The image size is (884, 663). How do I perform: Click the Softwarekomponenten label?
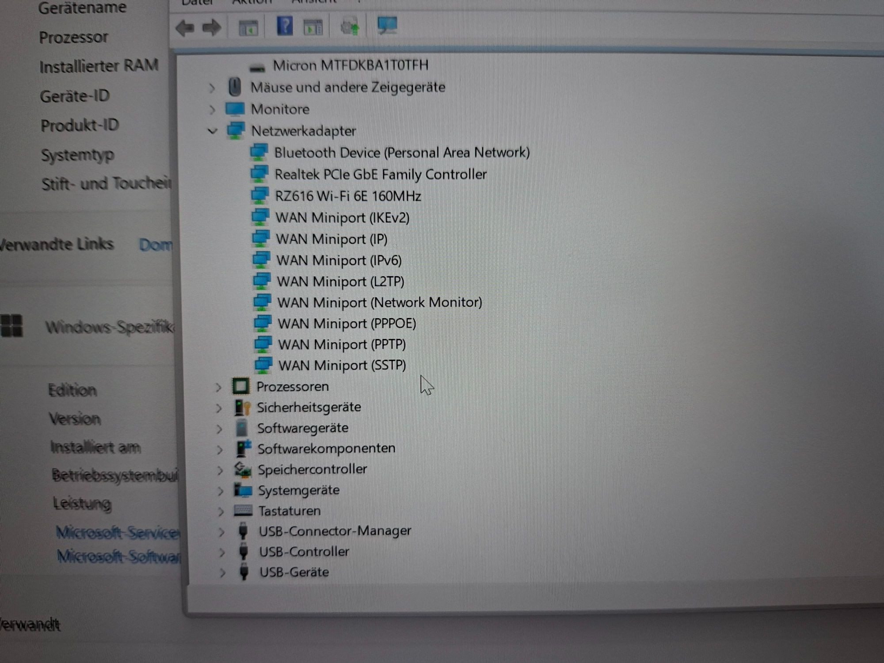pos(327,448)
